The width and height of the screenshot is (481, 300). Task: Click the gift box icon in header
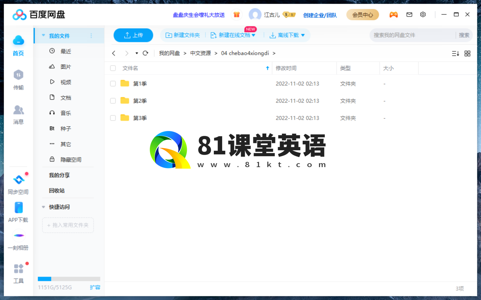(x=236, y=15)
